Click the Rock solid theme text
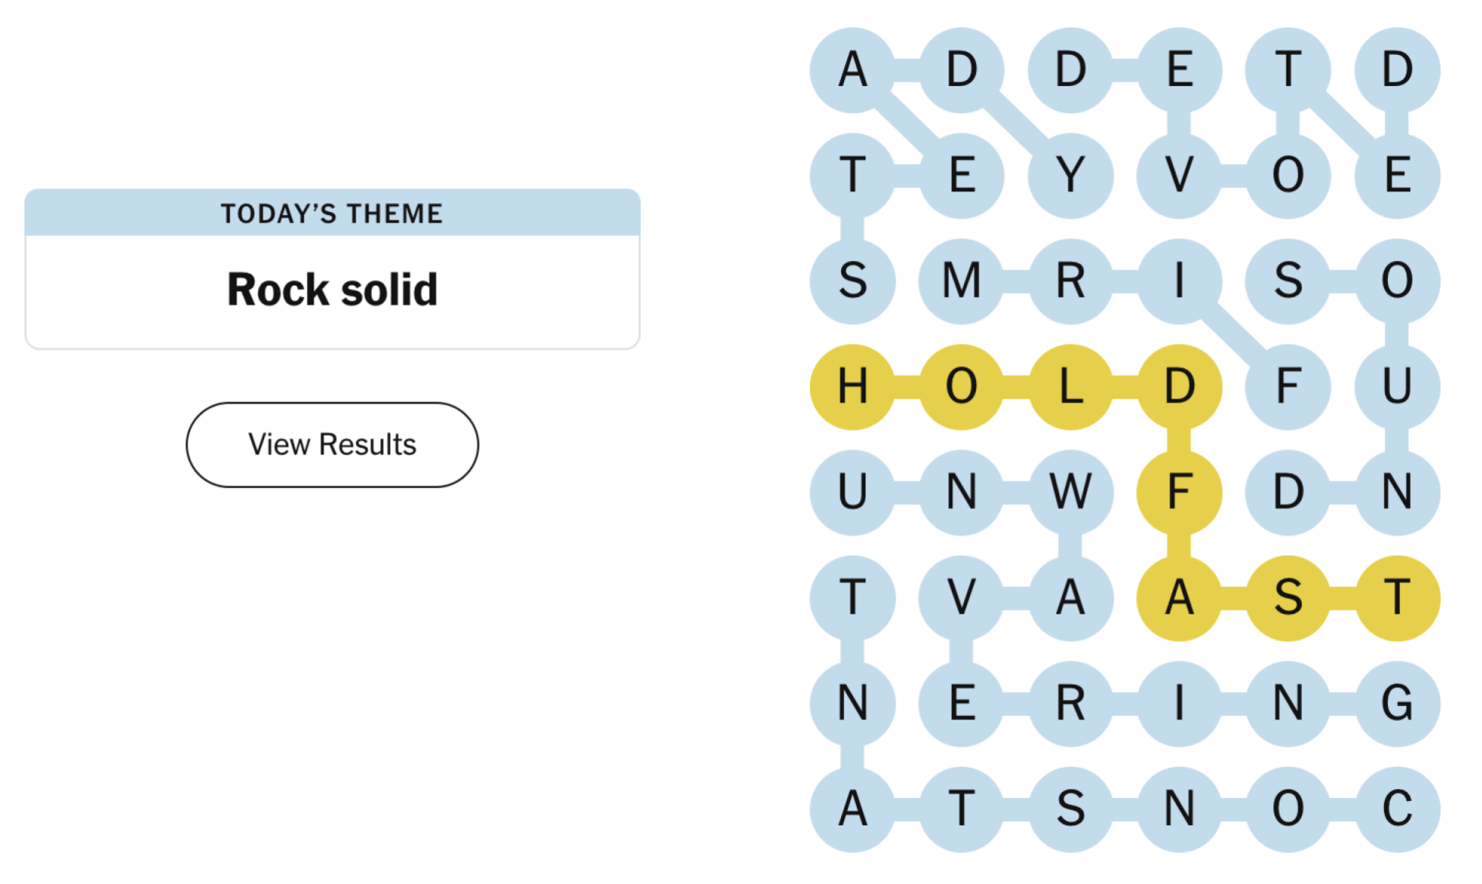Image resolution: width=1482 pixels, height=884 pixels. (331, 288)
